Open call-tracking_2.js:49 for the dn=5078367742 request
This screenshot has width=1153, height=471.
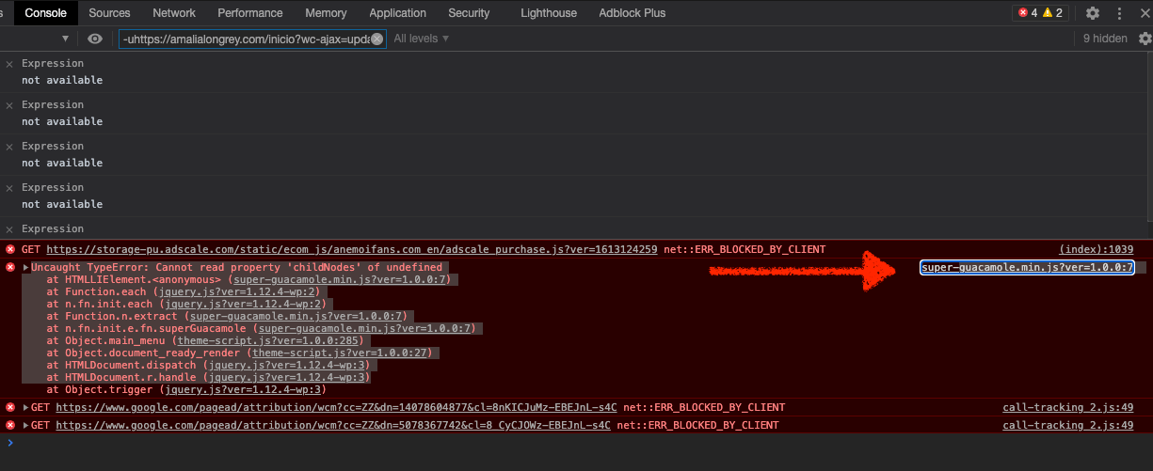pyautogui.click(x=1067, y=426)
